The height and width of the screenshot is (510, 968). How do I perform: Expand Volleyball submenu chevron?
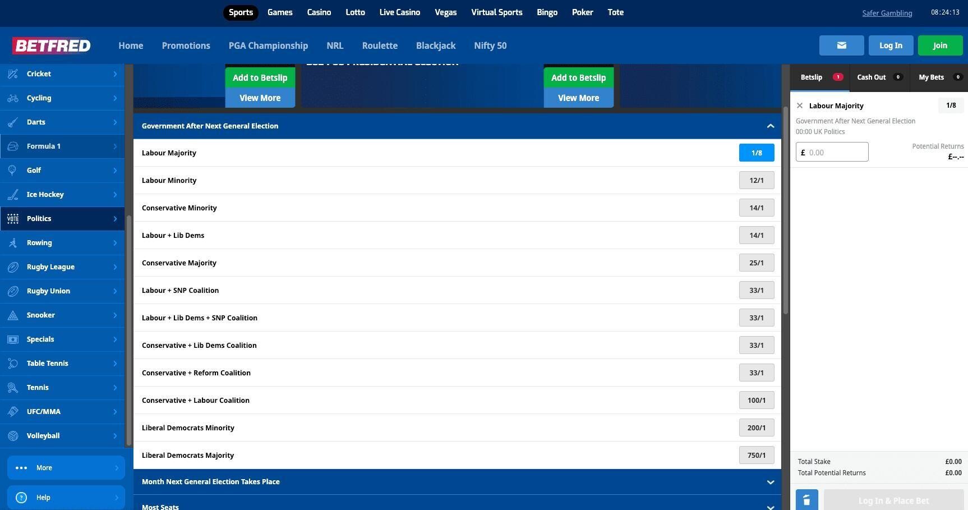coord(115,435)
